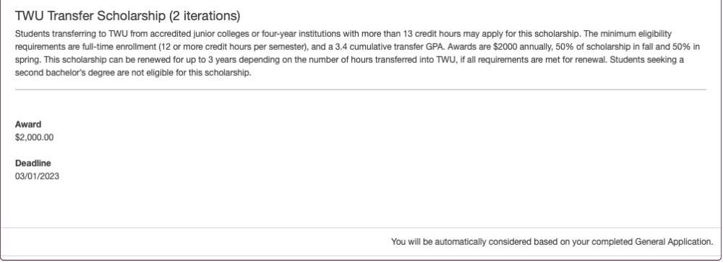Click "General Application" in the footer notice
This screenshot has width=723, height=262.
pyautogui.click(x=673, y=242)
